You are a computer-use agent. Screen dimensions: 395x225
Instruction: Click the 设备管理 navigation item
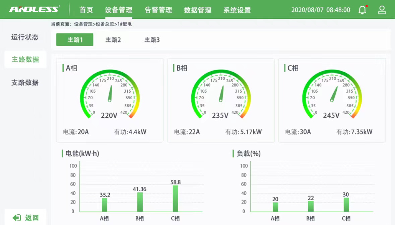pyautogui.click(x=119, y=10)
